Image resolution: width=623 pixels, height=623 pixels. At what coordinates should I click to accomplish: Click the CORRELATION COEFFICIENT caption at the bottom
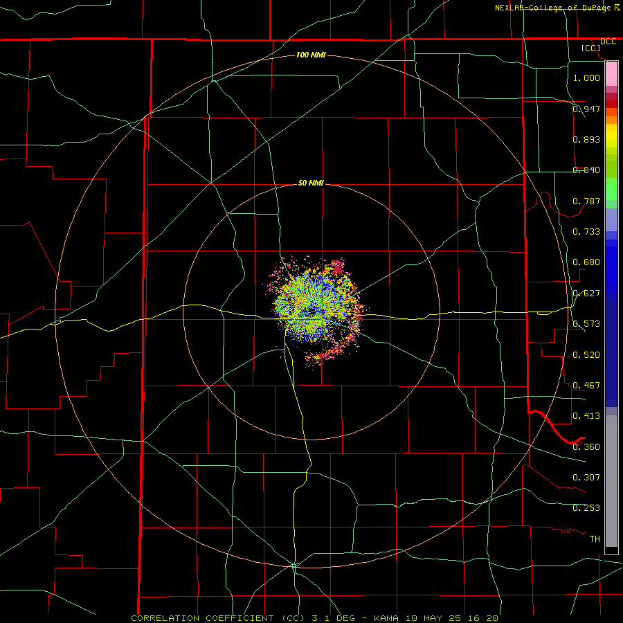coord(314,618)
